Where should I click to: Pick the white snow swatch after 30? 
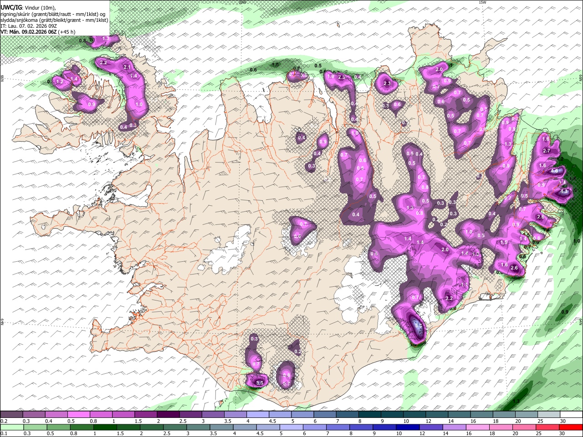click(572, 415)
